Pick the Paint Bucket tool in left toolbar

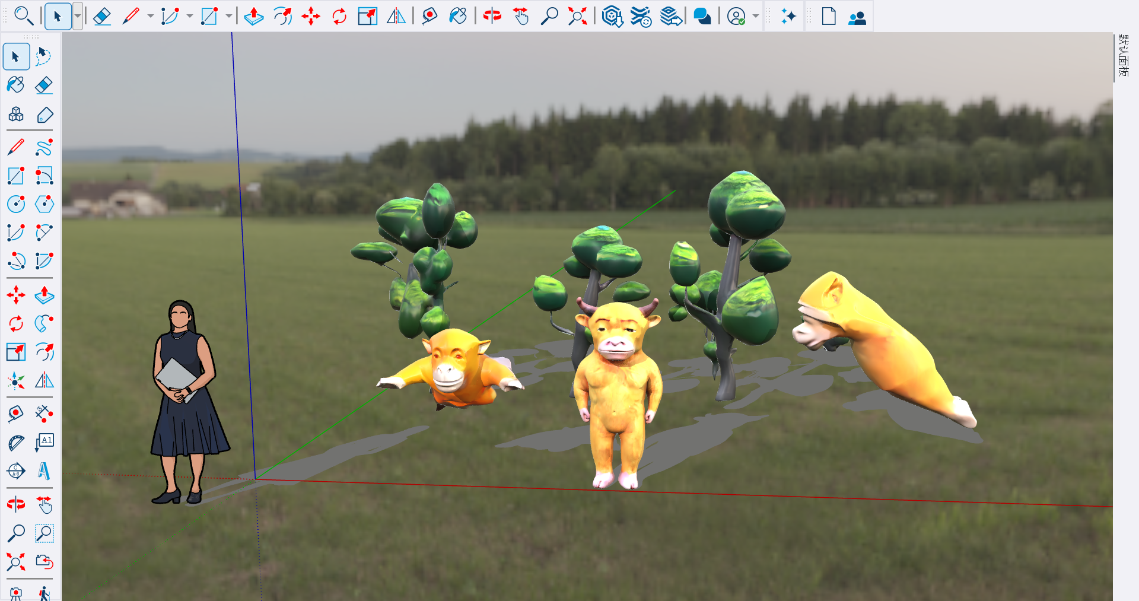(16, 85)
